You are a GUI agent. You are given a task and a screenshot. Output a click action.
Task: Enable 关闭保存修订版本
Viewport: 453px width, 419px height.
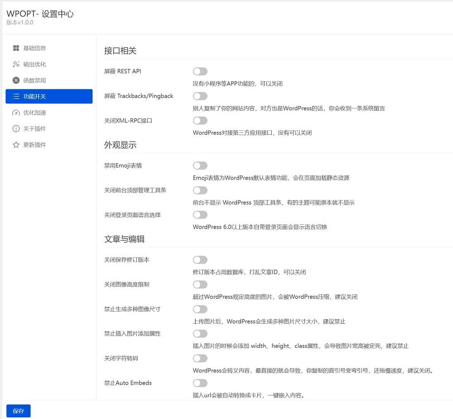tap(200, 259)
